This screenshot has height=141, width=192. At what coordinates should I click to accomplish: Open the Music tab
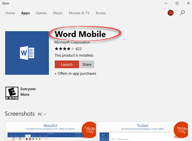[58, 13]
